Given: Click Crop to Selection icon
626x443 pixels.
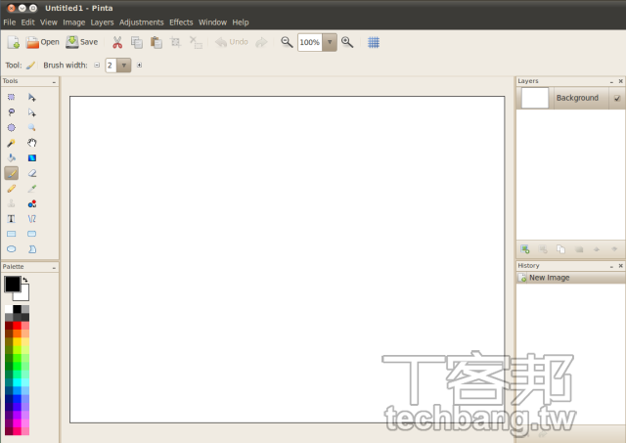Looking at the screenshot, I should 175,42.
